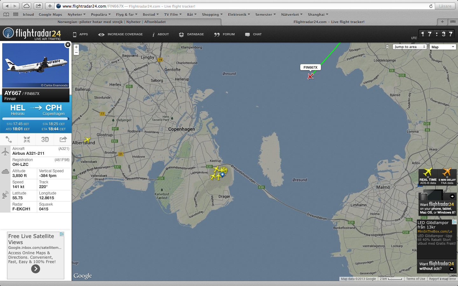The image size is (458, 286).
Task: Open Top Sites grid icon
Action: click(x=16, y=14)
